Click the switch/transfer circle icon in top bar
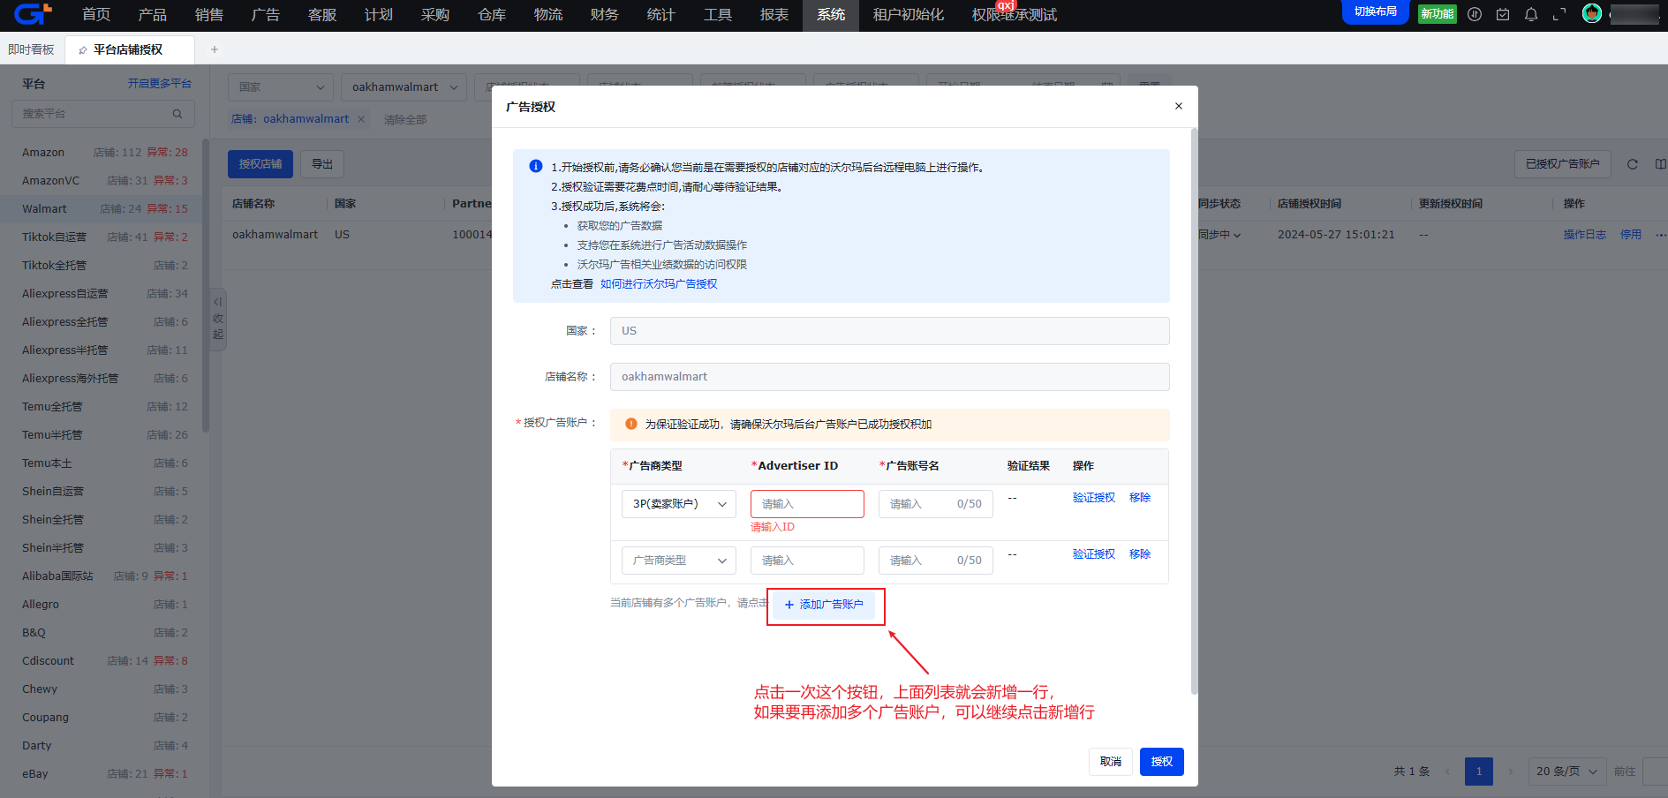 (1474, 14)
